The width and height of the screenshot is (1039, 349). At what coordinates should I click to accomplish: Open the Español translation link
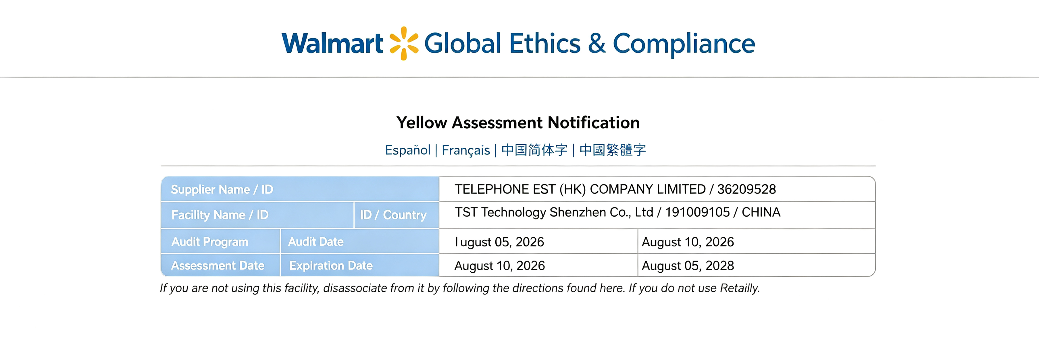[x=407, y=150]
